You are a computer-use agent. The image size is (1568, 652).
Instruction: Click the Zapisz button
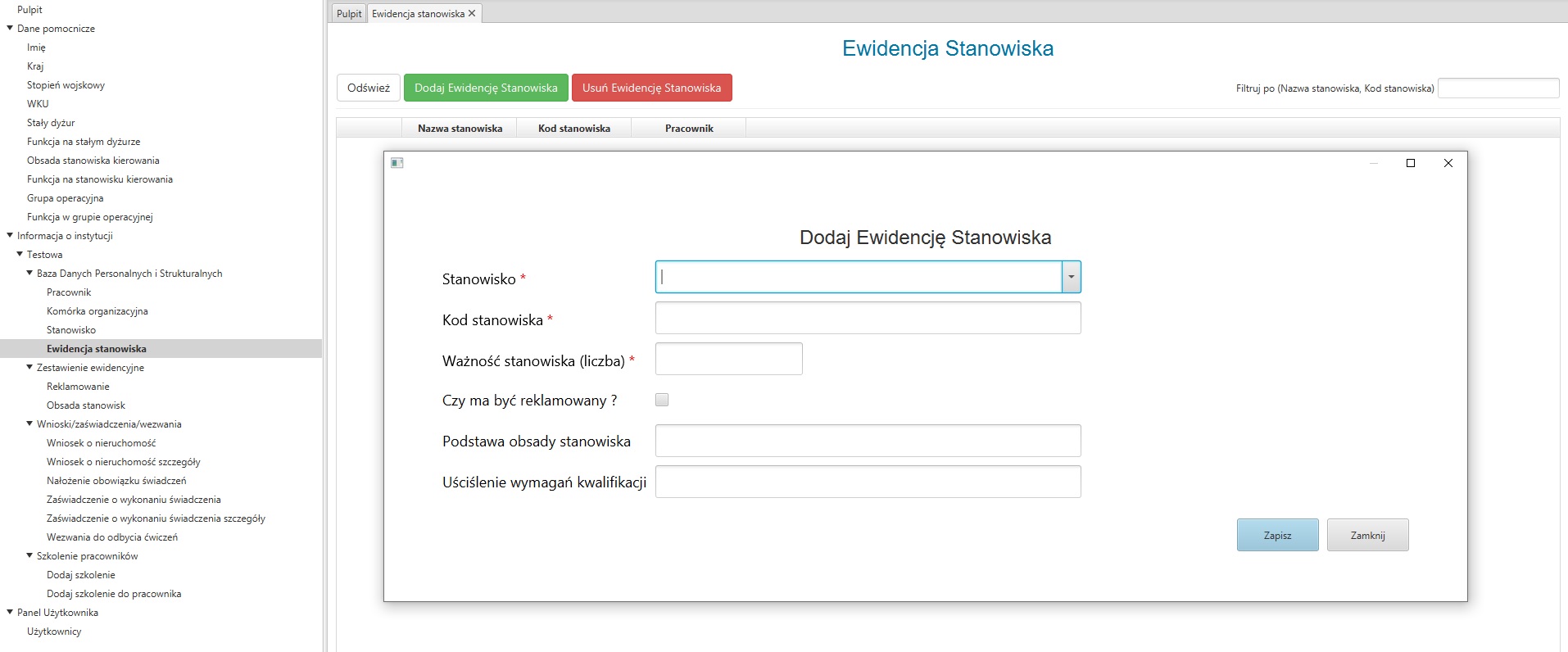click(1277, 535)
